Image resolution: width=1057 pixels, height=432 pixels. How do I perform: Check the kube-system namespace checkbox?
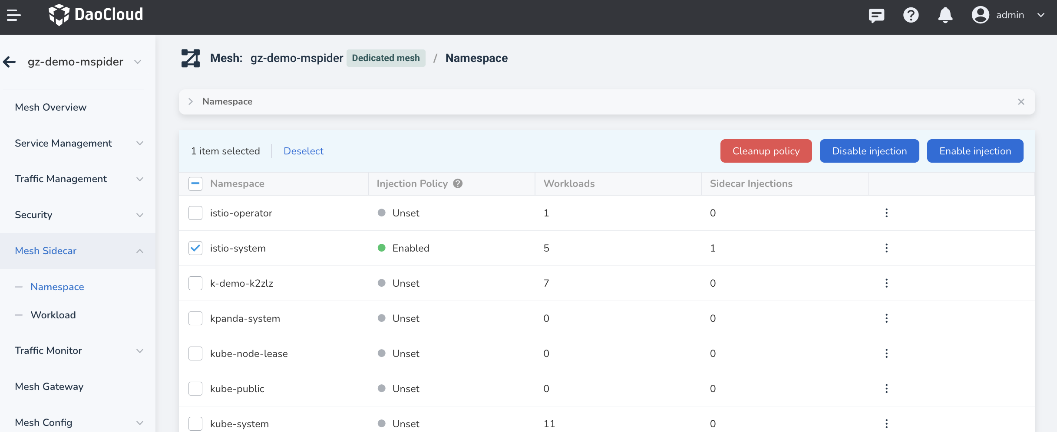coord(195,423)
